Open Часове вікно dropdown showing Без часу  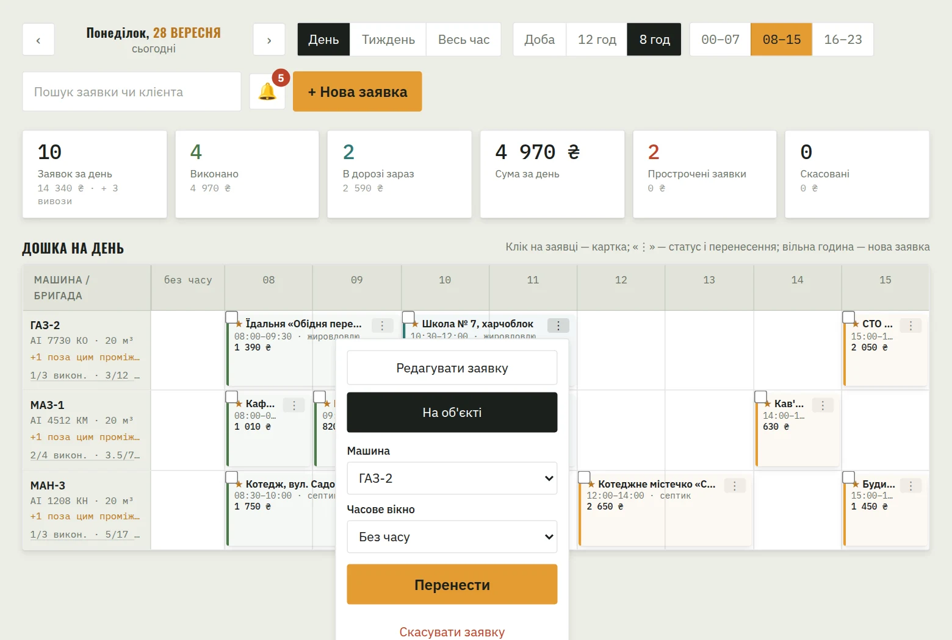coord(452,537)
